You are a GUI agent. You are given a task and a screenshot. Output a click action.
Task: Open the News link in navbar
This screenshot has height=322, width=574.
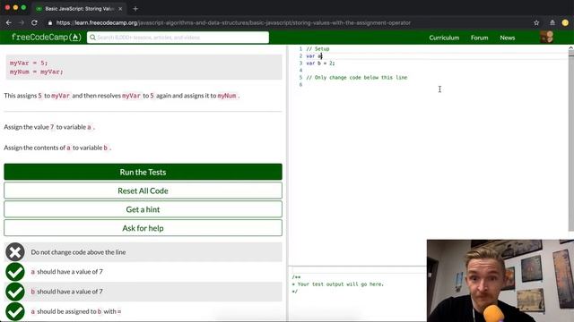(x=508, y=38)
